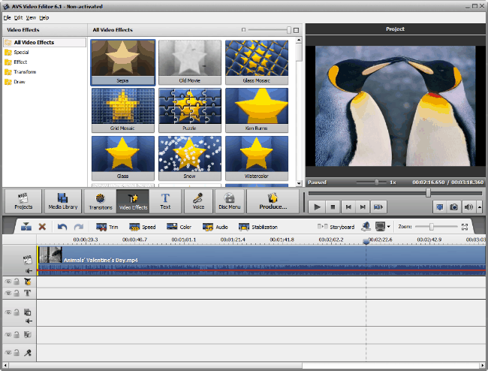Delete selected item with red X icon
Screen dimensions: 488x371
point(42,227)
